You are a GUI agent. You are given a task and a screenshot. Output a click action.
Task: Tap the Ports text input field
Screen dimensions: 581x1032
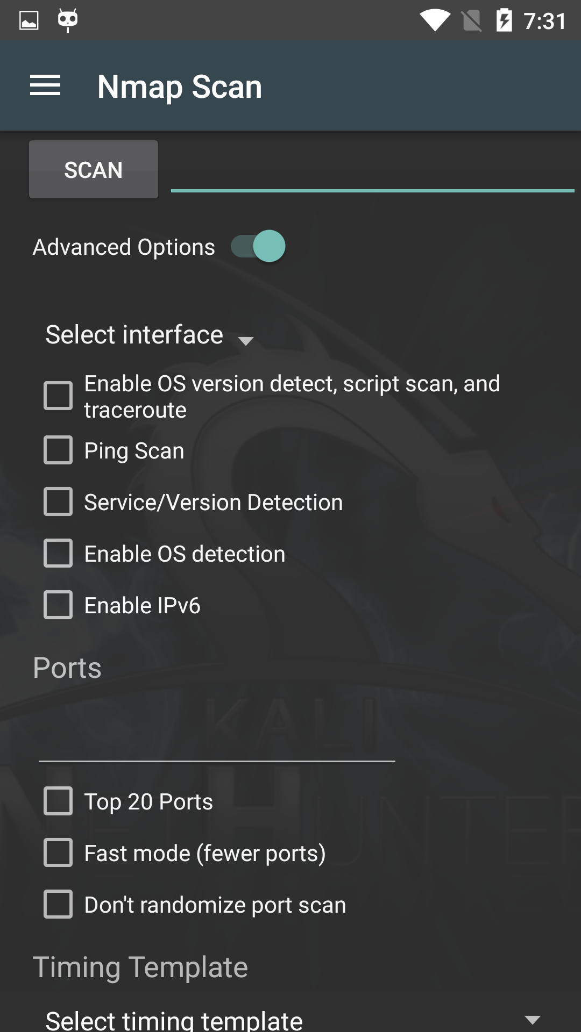coord(217,742)
